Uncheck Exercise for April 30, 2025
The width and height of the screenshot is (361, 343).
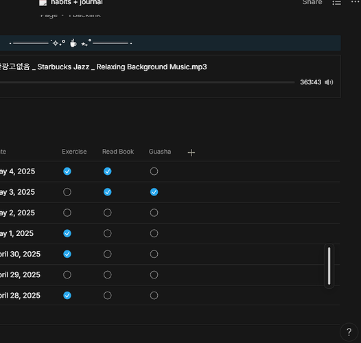point(67,254)
